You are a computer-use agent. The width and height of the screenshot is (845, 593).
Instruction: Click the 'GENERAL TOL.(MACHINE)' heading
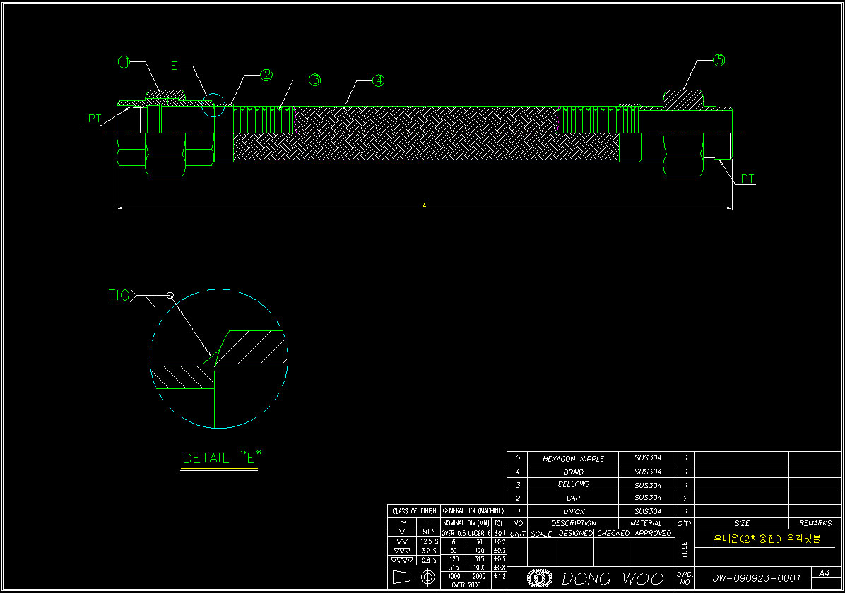[x=473, y=510]
